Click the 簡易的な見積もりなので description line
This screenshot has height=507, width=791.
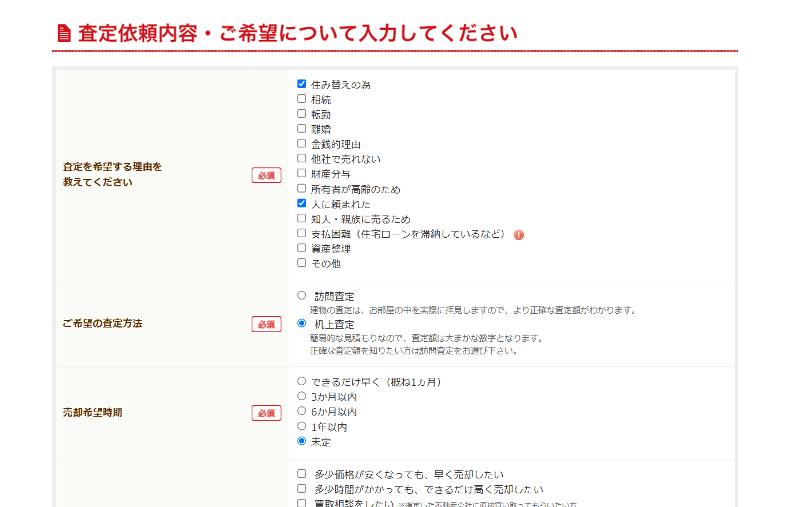tap(428, 338)
